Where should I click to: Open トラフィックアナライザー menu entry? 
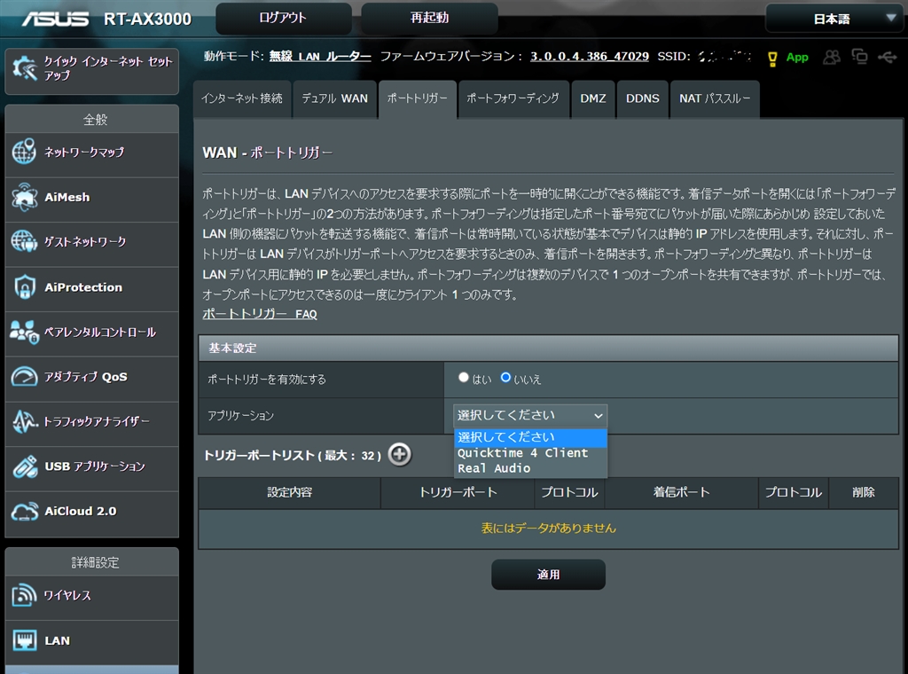click(92, 422)
